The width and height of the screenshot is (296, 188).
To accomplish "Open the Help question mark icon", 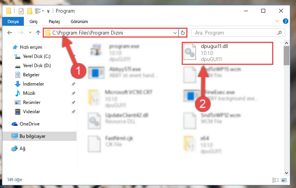I will pyautogui.click(x=286, y=21).
